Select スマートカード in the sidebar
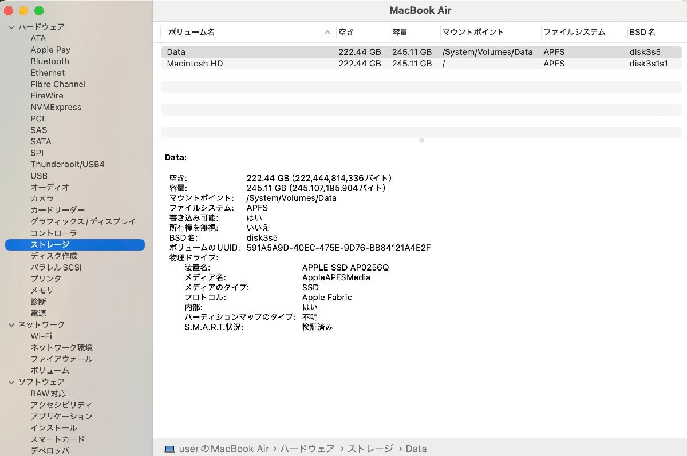Image resolution: width=687 pixels, height=456 pixels. [58, 439]
